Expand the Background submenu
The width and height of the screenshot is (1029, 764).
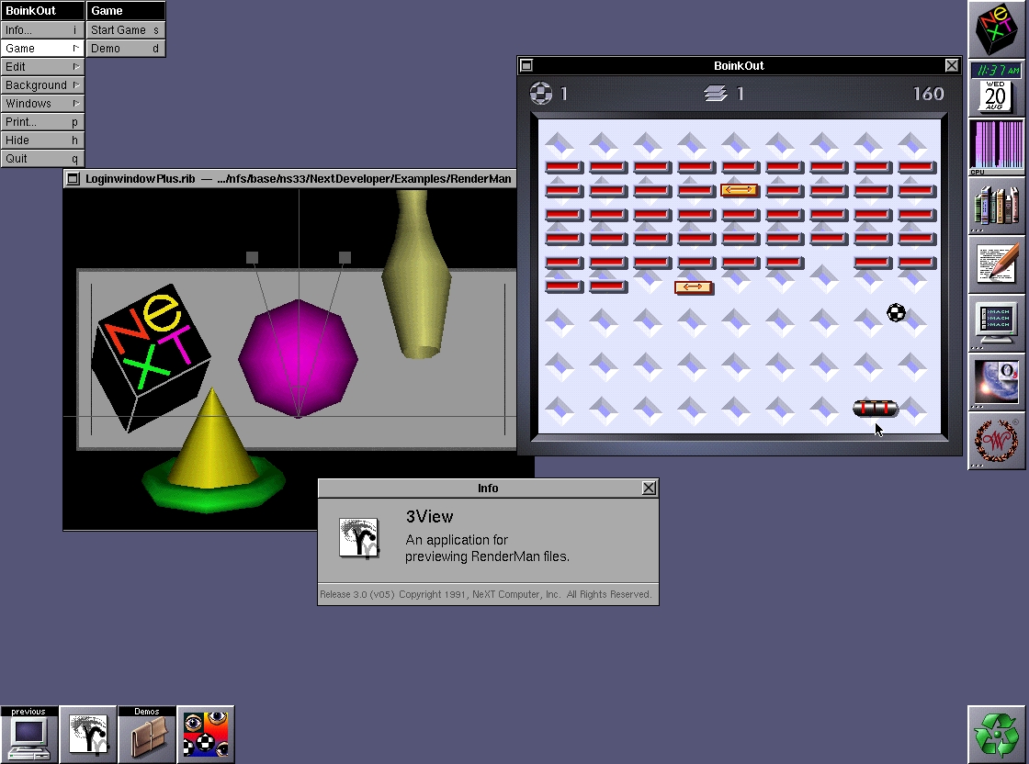tap(42, 85)
